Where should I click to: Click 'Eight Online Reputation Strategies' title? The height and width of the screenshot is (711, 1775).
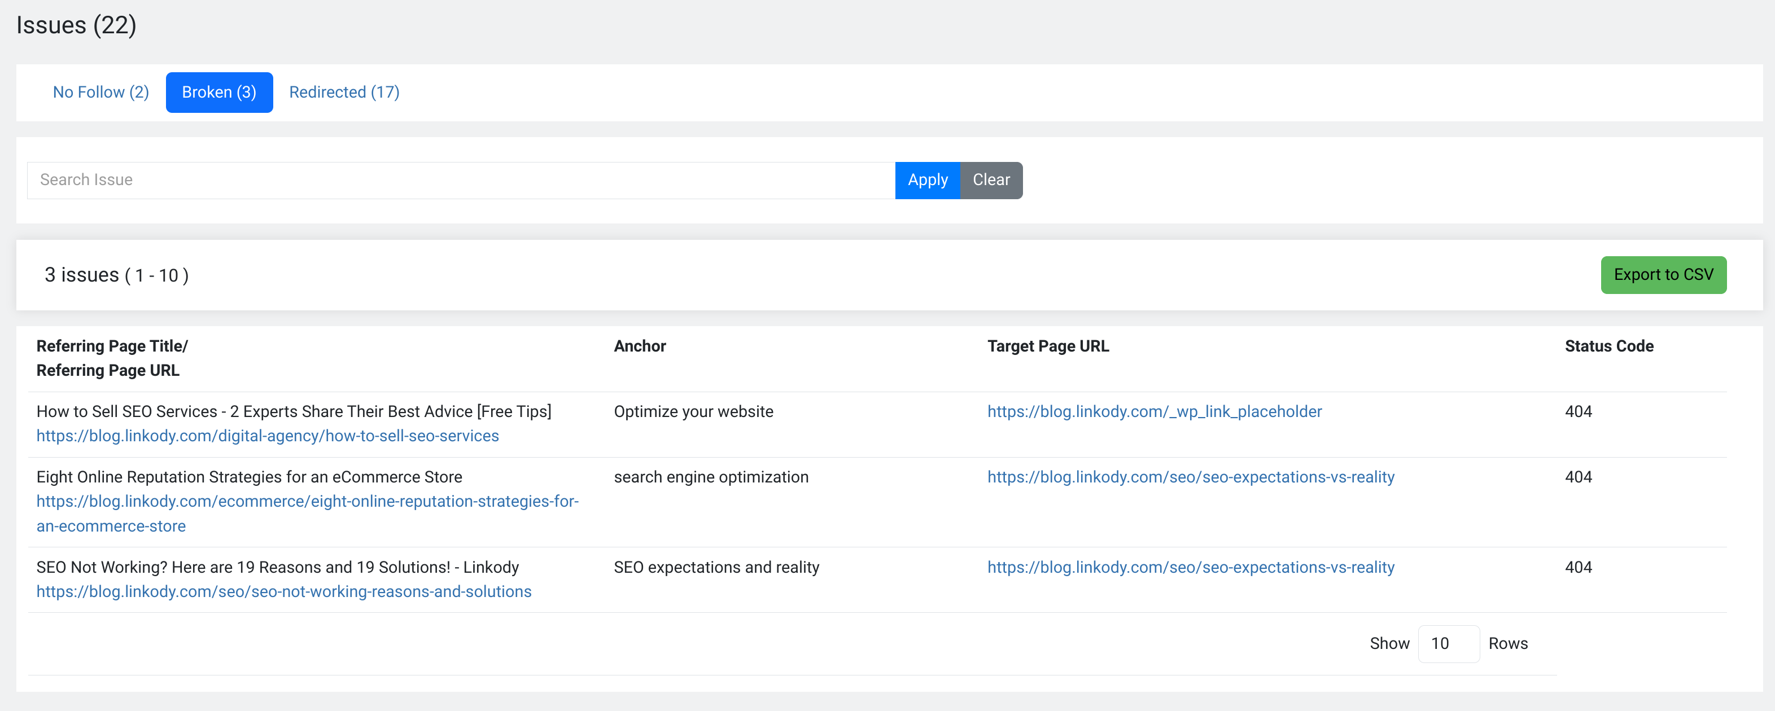pos(250,477)
